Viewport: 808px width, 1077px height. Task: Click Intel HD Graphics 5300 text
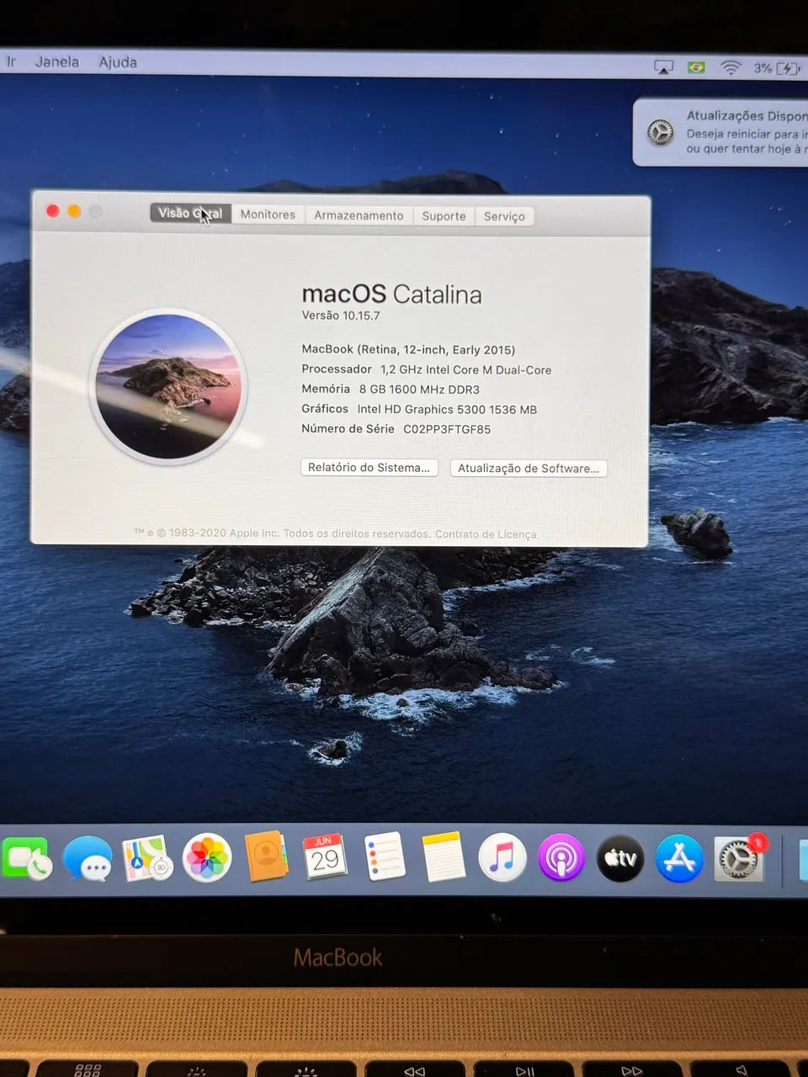447,409
